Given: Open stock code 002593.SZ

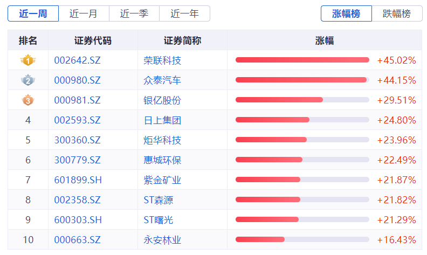Looking at the screenshot, I should point(77,120).
